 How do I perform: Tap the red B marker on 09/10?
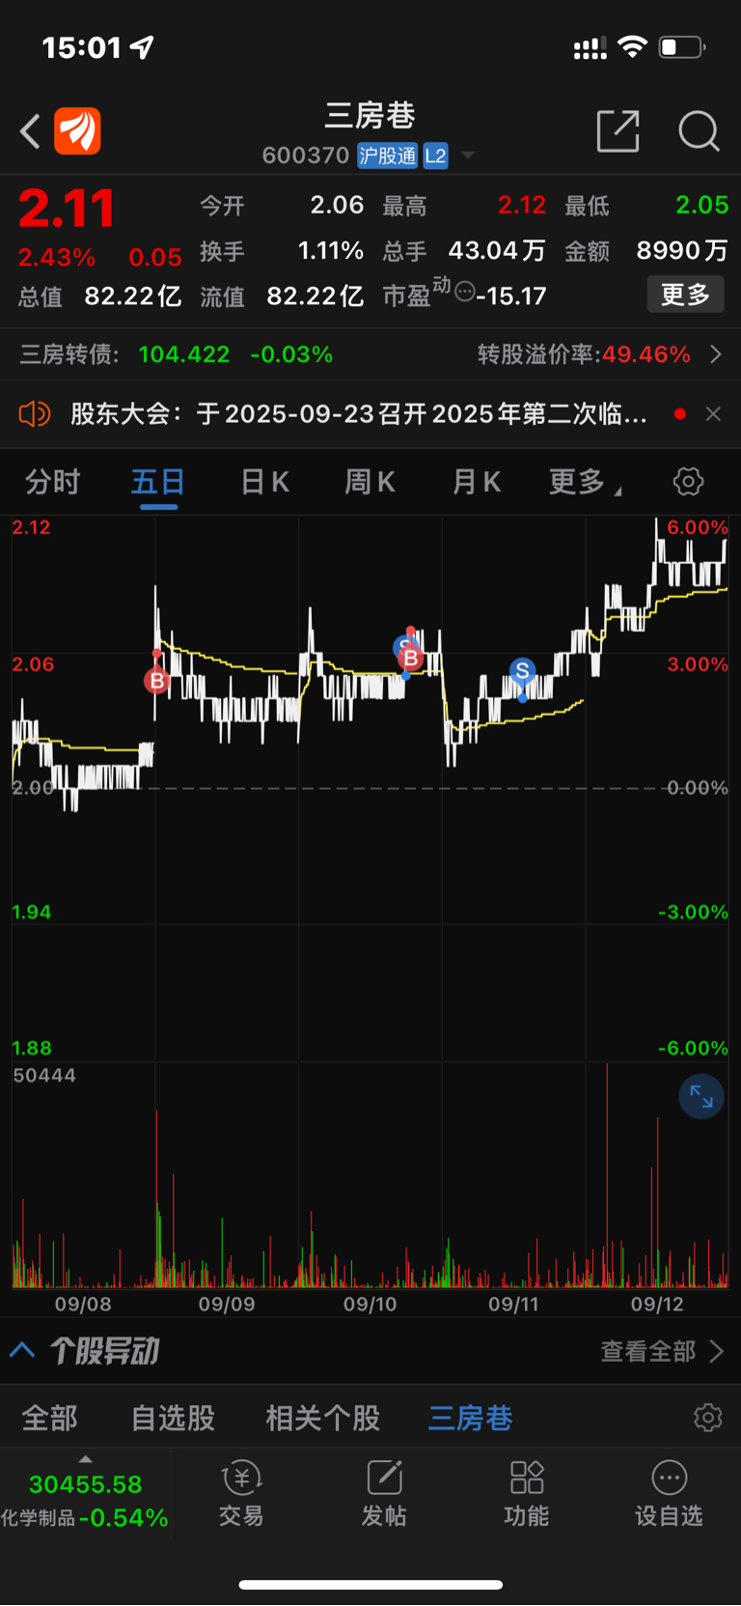tap(411, 659)
